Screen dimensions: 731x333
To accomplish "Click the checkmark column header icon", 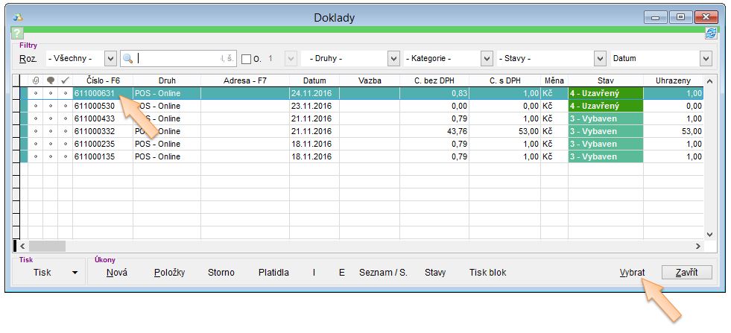I will coord(65,80).
